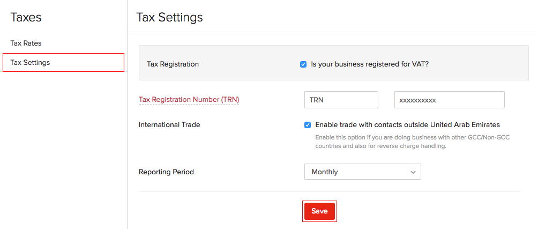Image resolution: width=538 pixels, height=229 pixels.
Task: Click the Tax Registration row label
Action: tap(173, 64)
